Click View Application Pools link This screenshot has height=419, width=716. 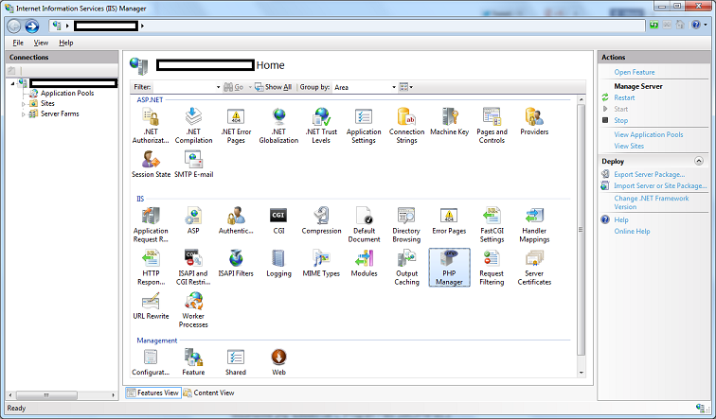[x=649, y=134]
